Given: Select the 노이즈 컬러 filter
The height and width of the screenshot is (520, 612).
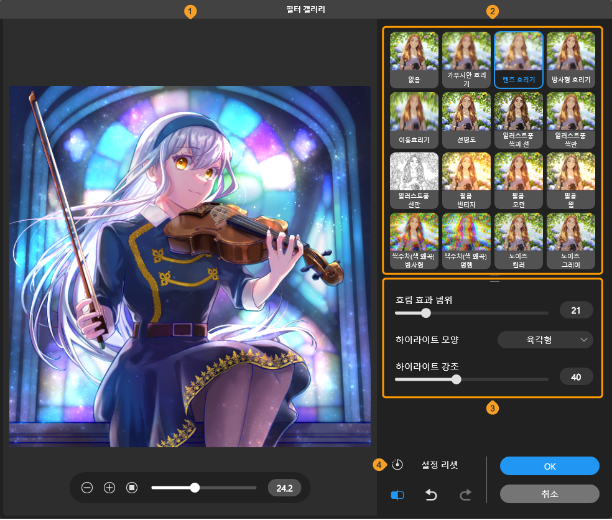Looking at the screenshot, I should pos(519,241).
